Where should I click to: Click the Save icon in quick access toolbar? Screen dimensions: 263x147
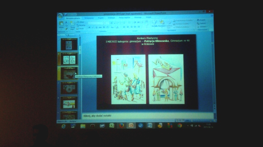click(x=66, y=14)
